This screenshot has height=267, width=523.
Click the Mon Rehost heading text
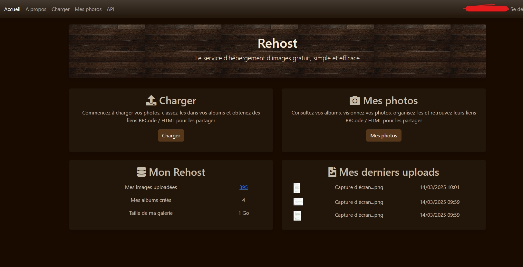(177, 172)
